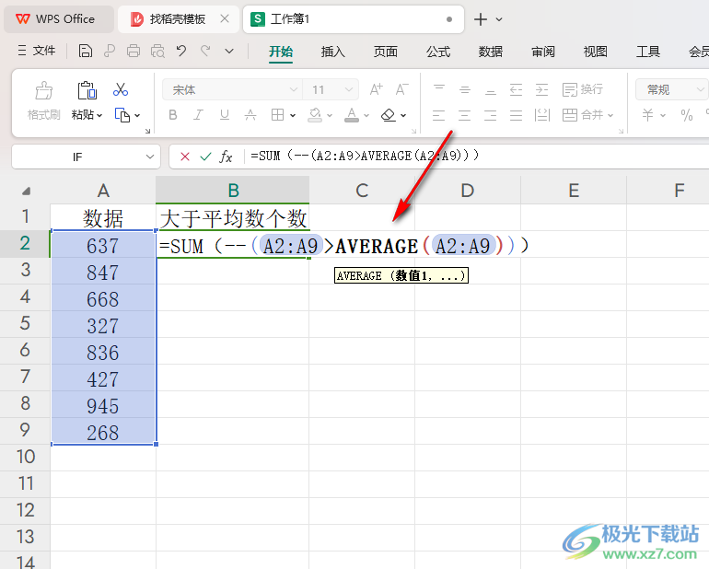
Task: Increase font size with A+ icon
Action: pyautogui.click(x=376, y=89)
